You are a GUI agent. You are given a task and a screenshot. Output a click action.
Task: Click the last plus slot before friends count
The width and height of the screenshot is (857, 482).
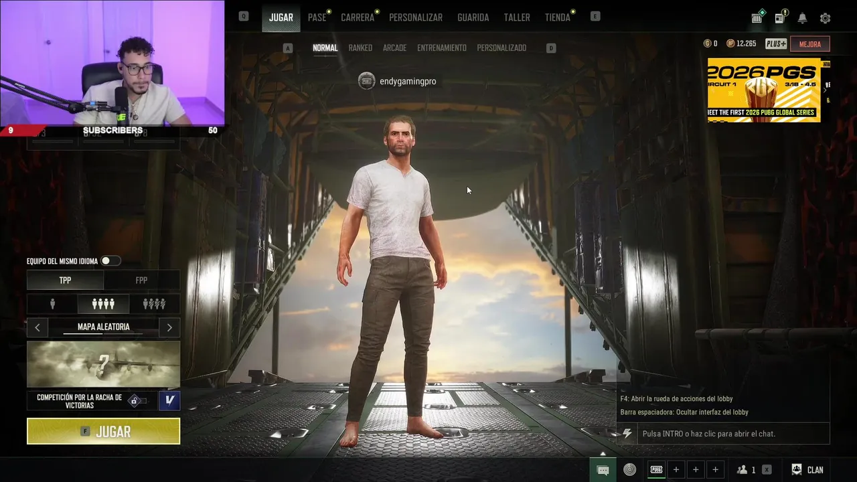[715, 470]
